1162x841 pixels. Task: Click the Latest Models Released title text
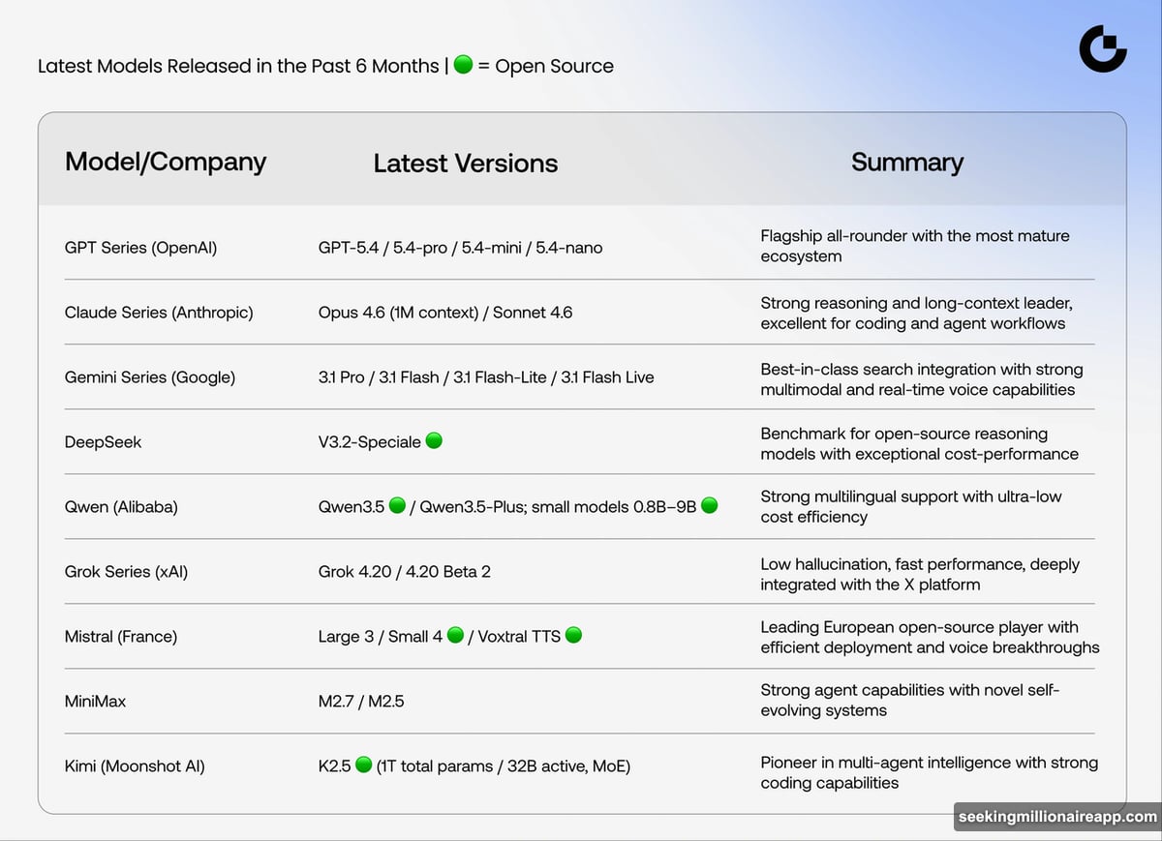(238, 67)
